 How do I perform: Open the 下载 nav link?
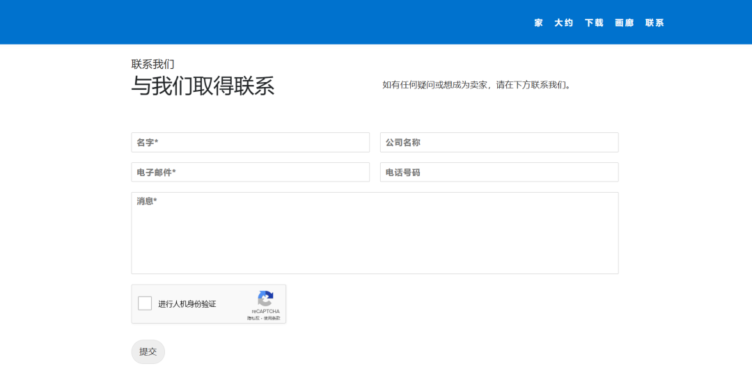[594, 22]
